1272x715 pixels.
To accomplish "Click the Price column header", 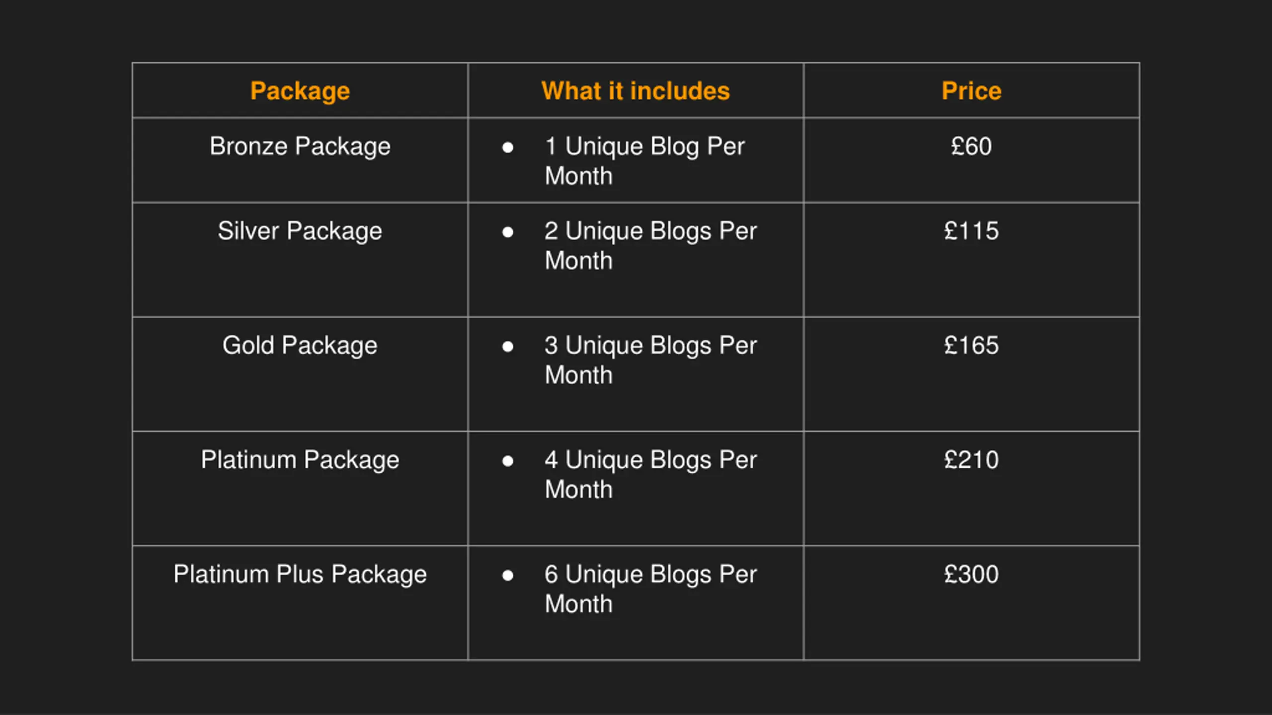I will coord(971,91).
